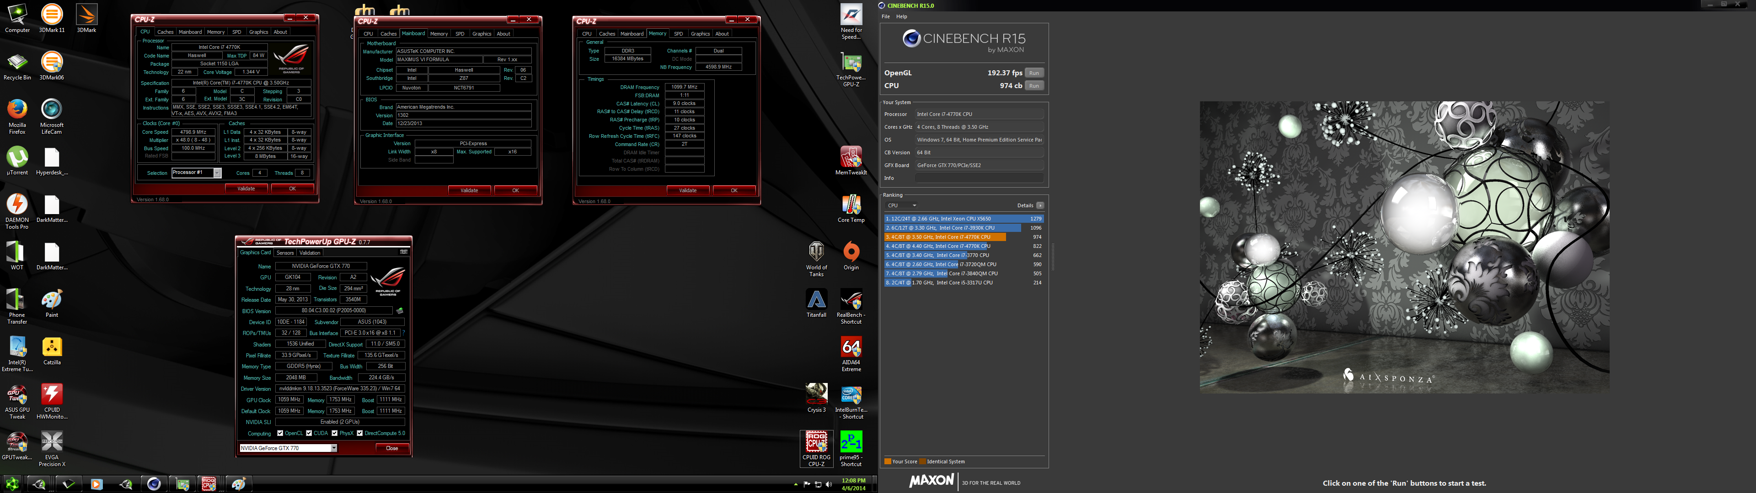Click Close button in GPU-Z

[392, 448]
